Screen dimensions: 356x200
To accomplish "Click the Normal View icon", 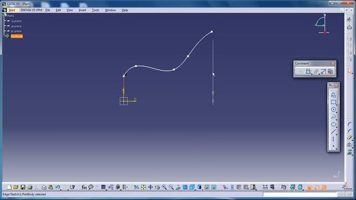I will click(x=178, y=187).
